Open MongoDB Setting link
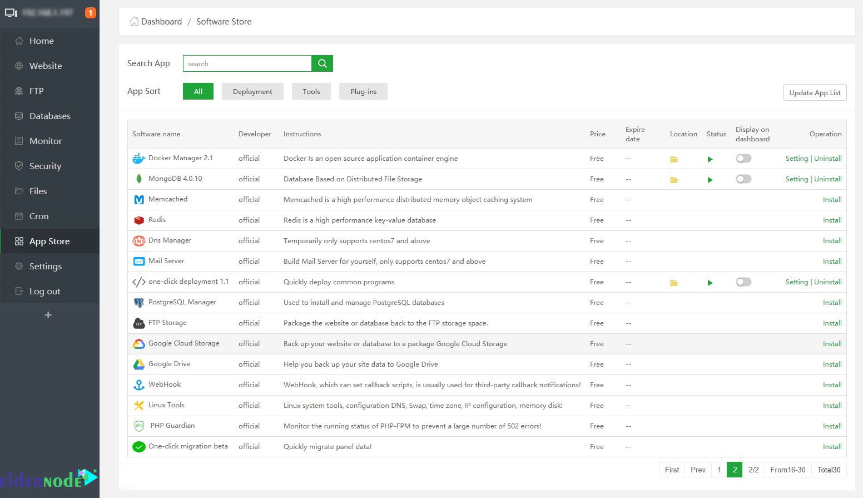The image size is (863, 498). pyautogui.click(x=797, y=179)
